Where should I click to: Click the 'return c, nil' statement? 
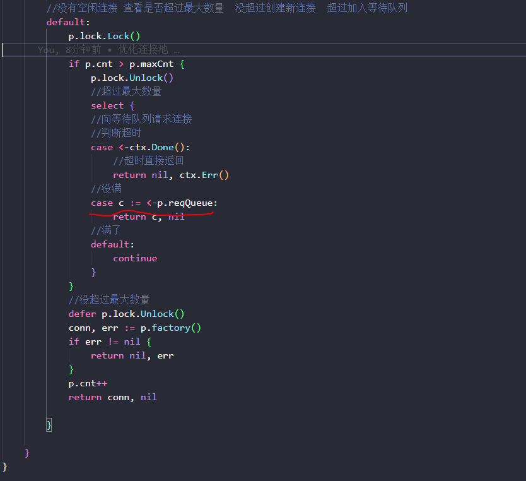(x=149, y=217)
